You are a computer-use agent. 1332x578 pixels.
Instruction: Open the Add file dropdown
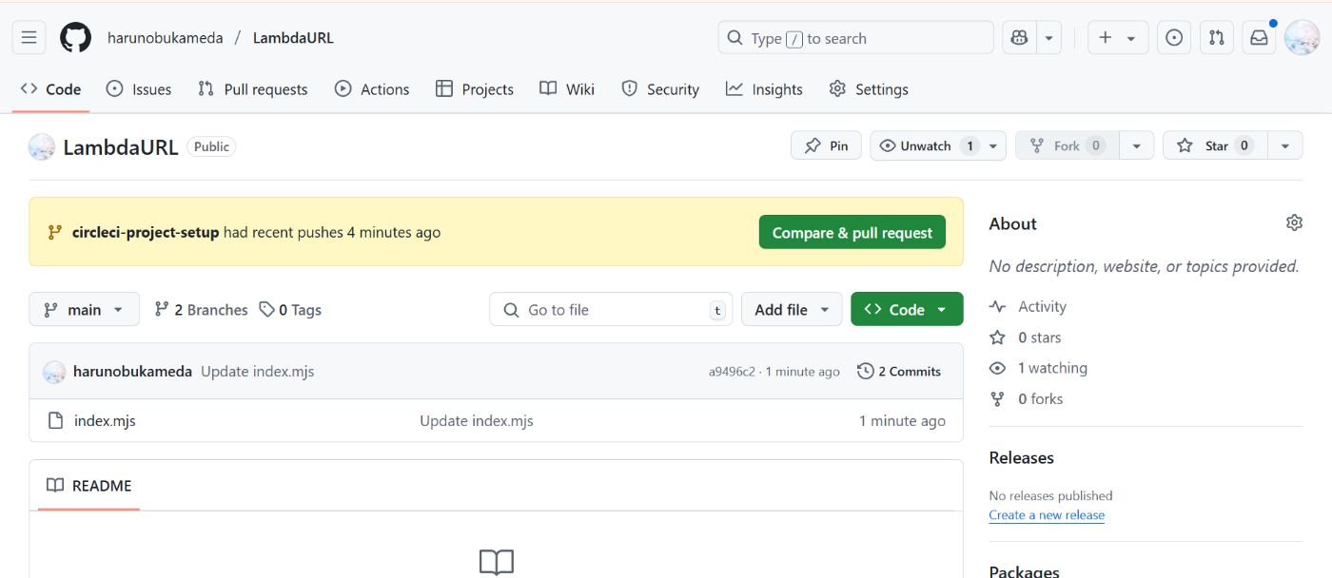tap(792, 310)
